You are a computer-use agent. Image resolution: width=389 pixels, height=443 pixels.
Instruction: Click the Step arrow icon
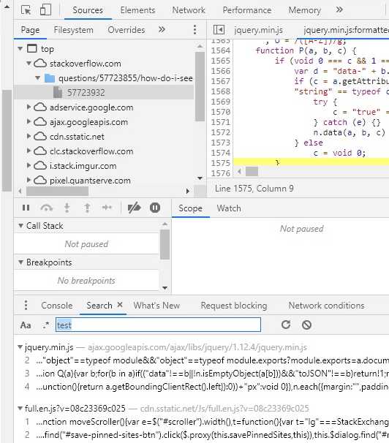107,208
